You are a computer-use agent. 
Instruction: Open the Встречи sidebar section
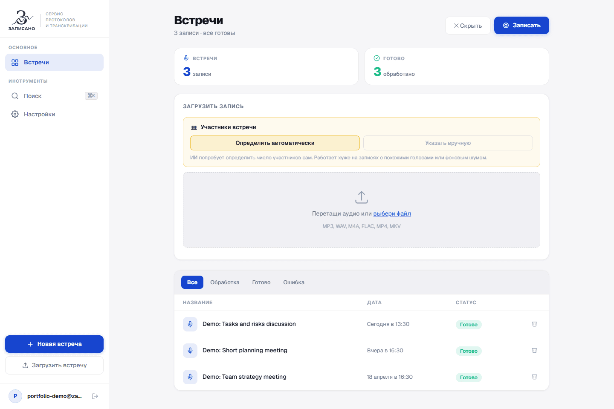pos(54,62)
